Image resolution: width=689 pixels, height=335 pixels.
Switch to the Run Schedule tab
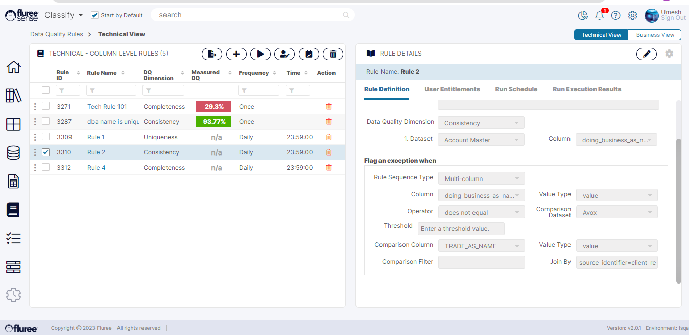coord(516,89)
